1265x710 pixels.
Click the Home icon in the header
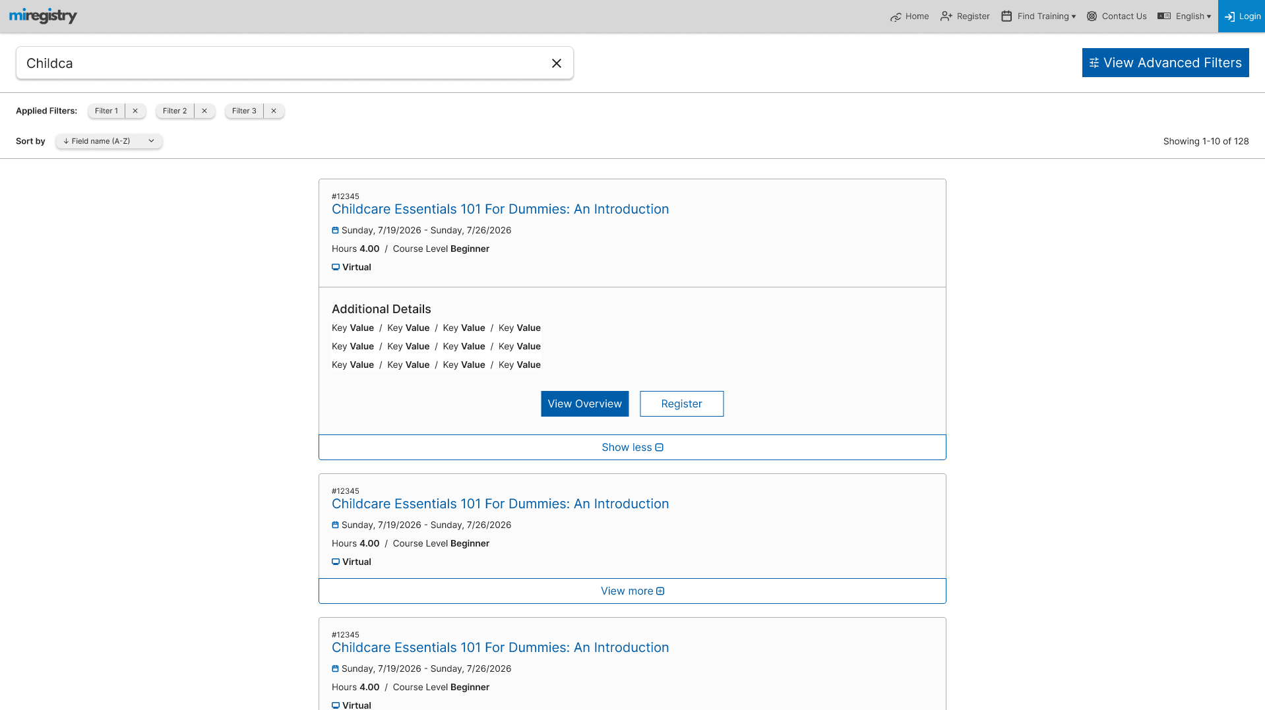point(896,16)
